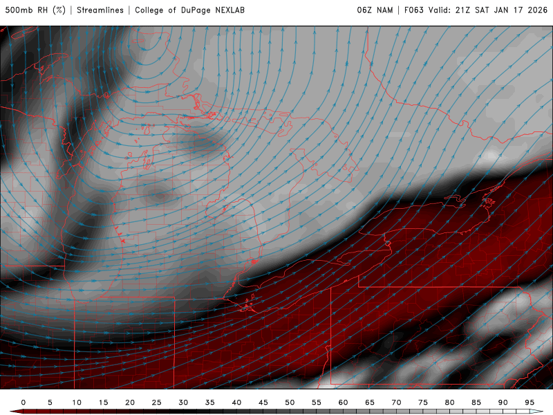The height and width of the screenshot is (415, 553).
Task: Click the colorbar label "25"
Action: (157, 403)
